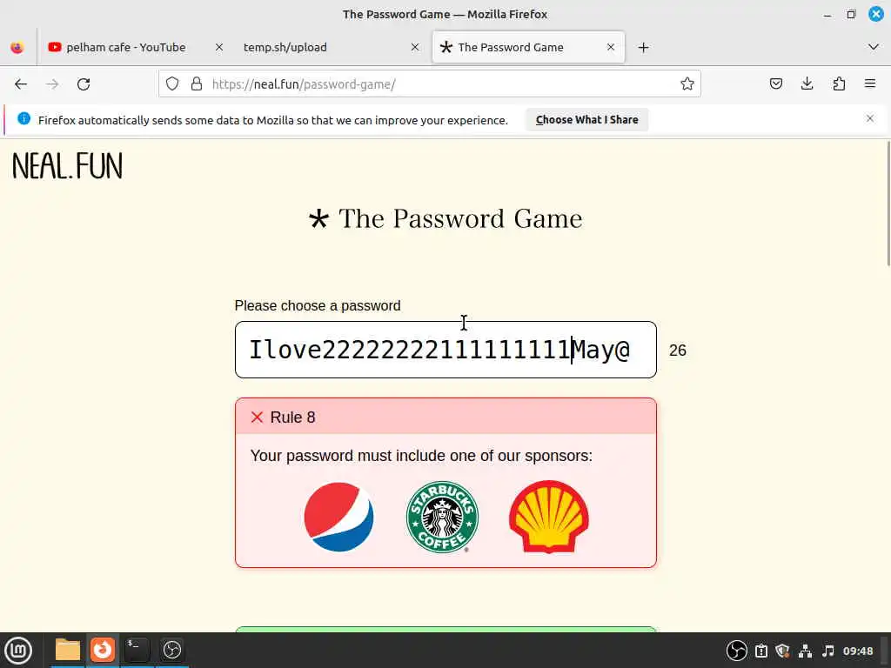Click the clock showing 09:48
891x668 pixels.
pyautogui.click(x=857, y=651)
